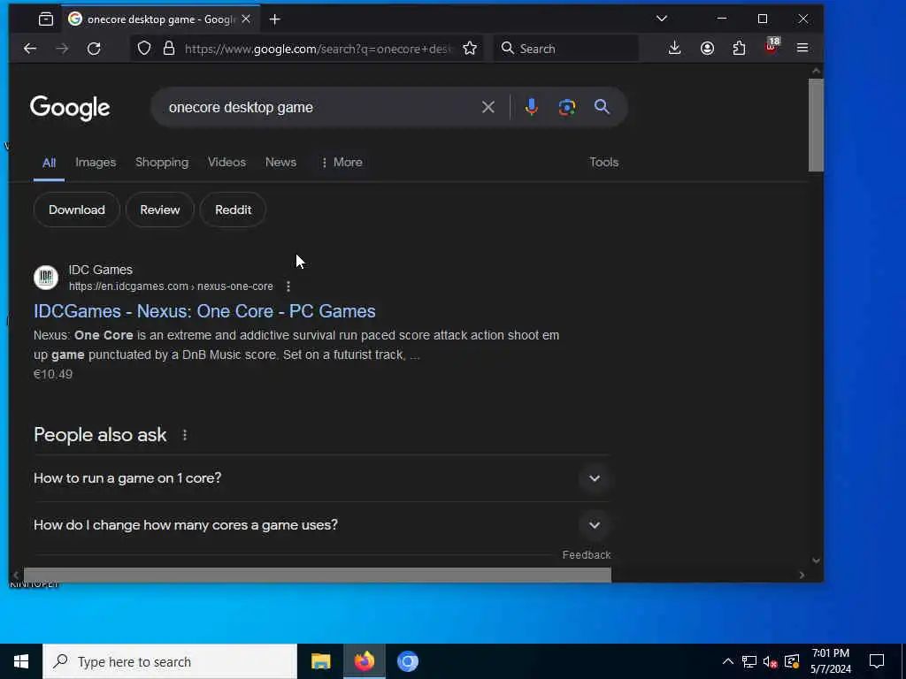
Task: Click the Google magnifier search button
Action: click(602, 106)
